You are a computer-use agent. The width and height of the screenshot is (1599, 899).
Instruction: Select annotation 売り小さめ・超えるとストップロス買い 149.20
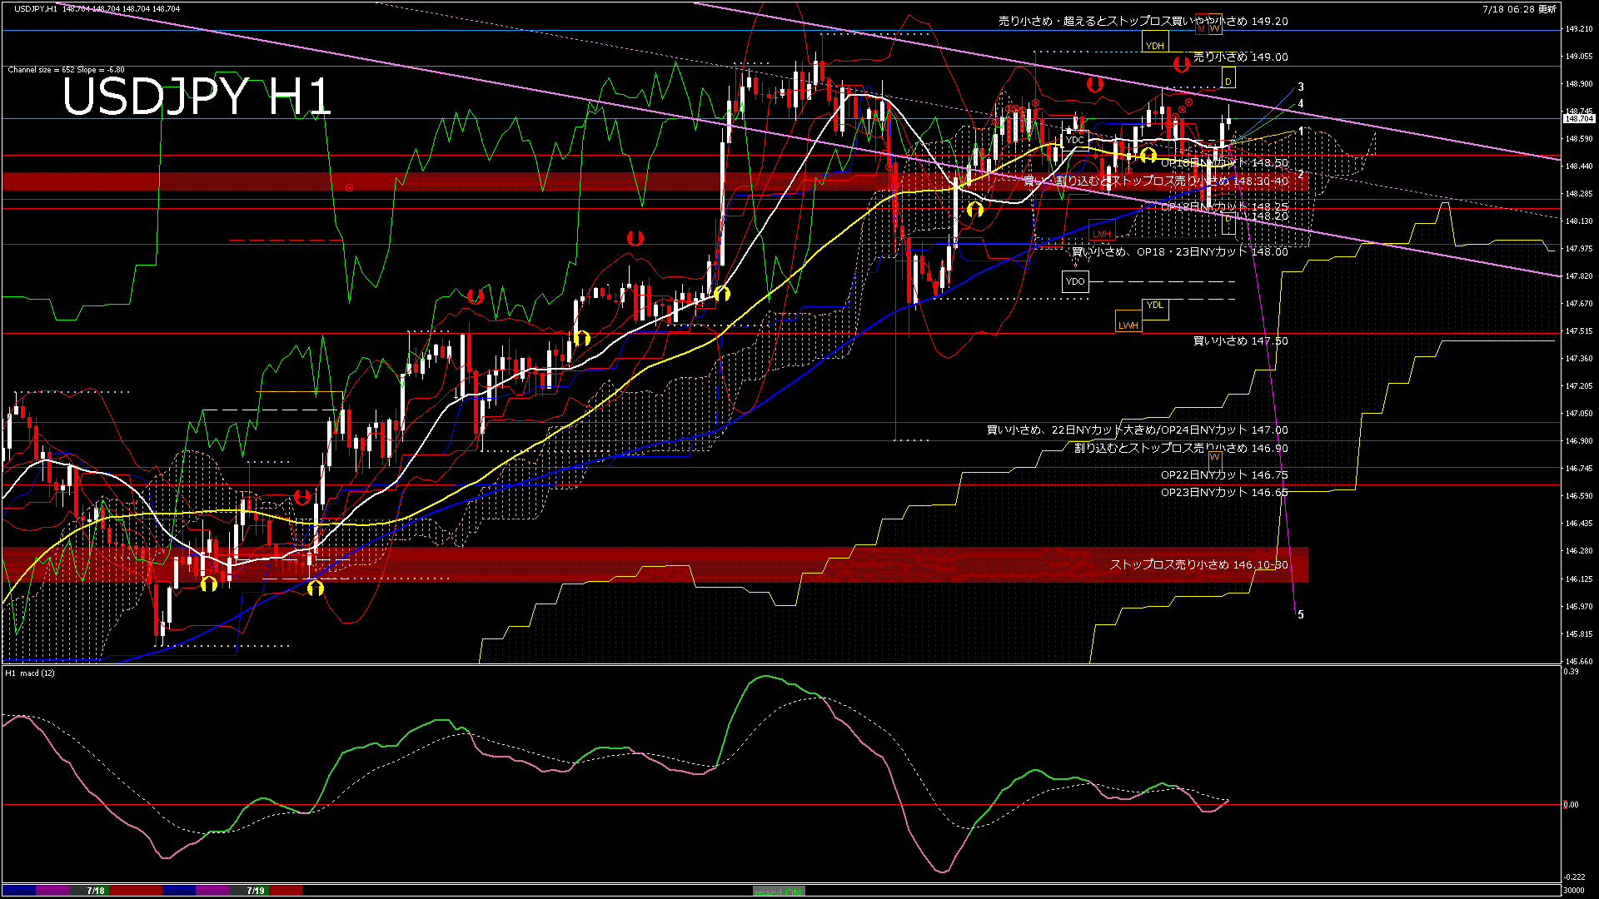(x=1143, y=21)
